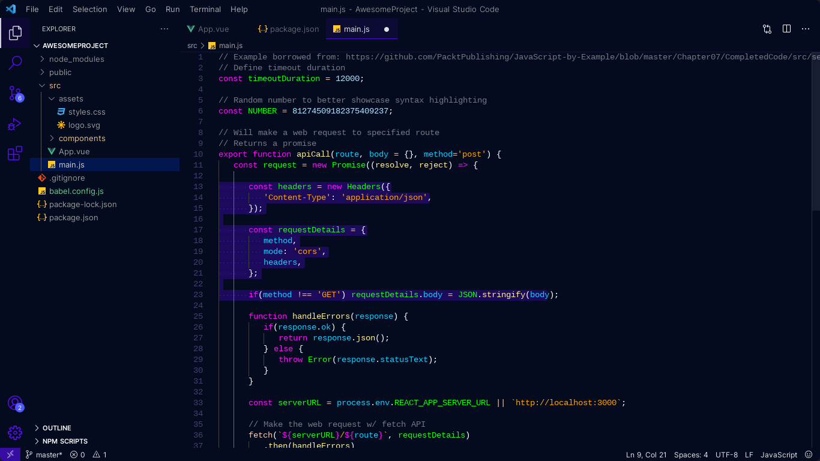Image resolution: width=820 pixels, height=461 pixels.
Task: Click the master* git branch indicator
Action: [x=44, y=454]
